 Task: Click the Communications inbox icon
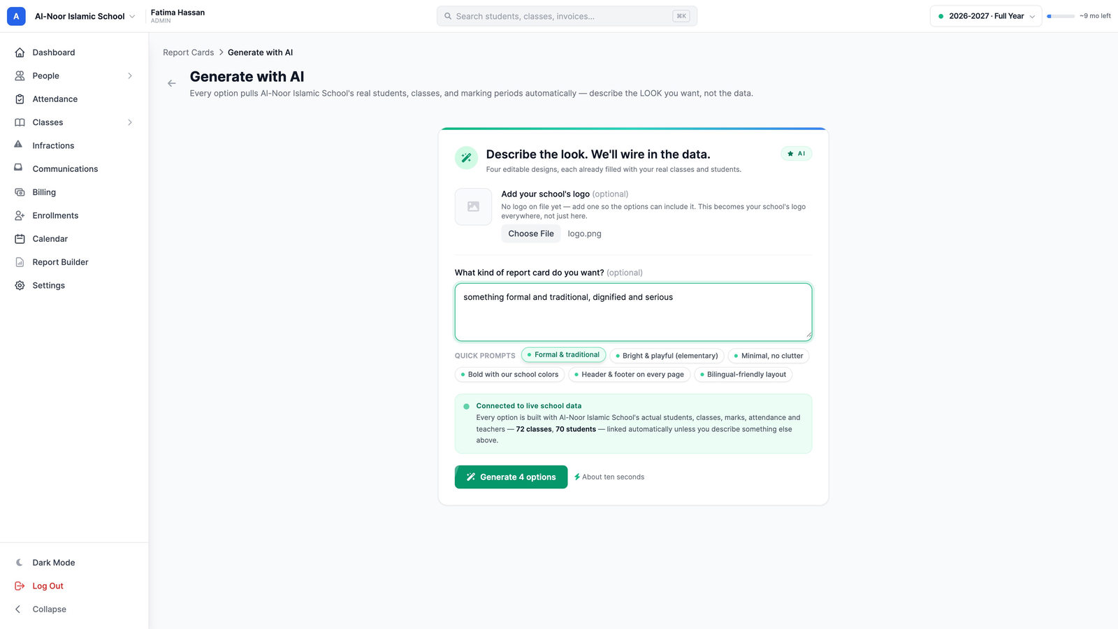(x=18, y=168)
